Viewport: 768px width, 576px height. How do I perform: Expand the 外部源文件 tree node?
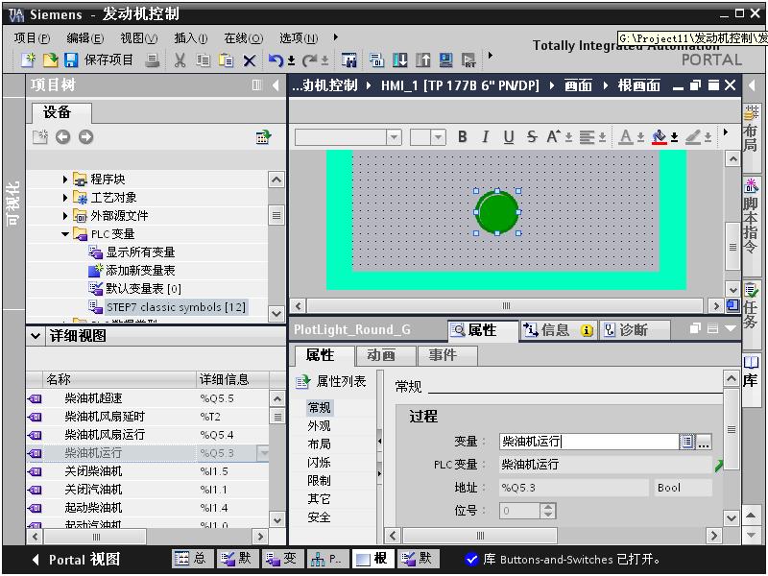point(65,215)
